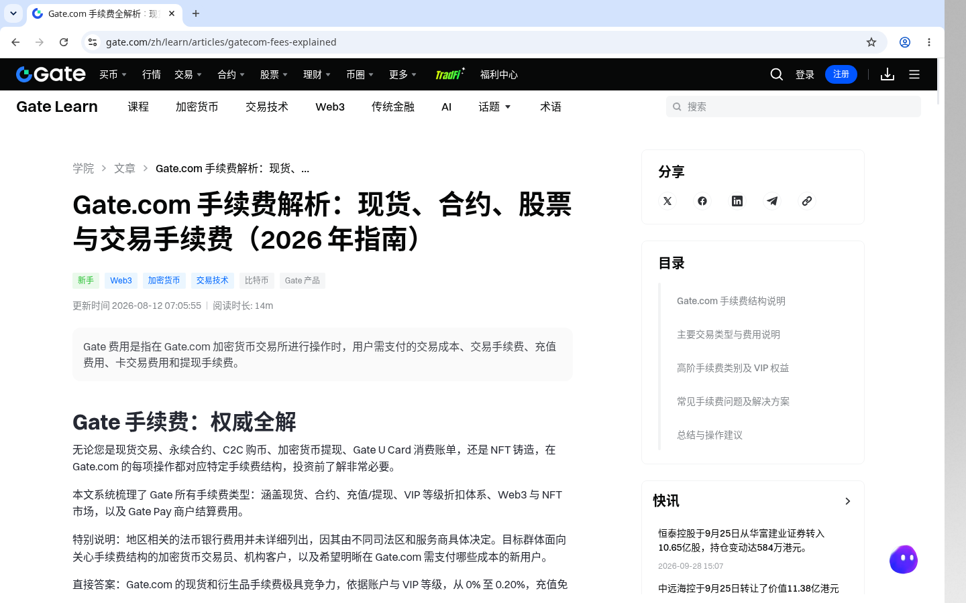
Task: Select 术语 in Gate Learn nav
Action: pyautogui.click(x=551, y=107)
